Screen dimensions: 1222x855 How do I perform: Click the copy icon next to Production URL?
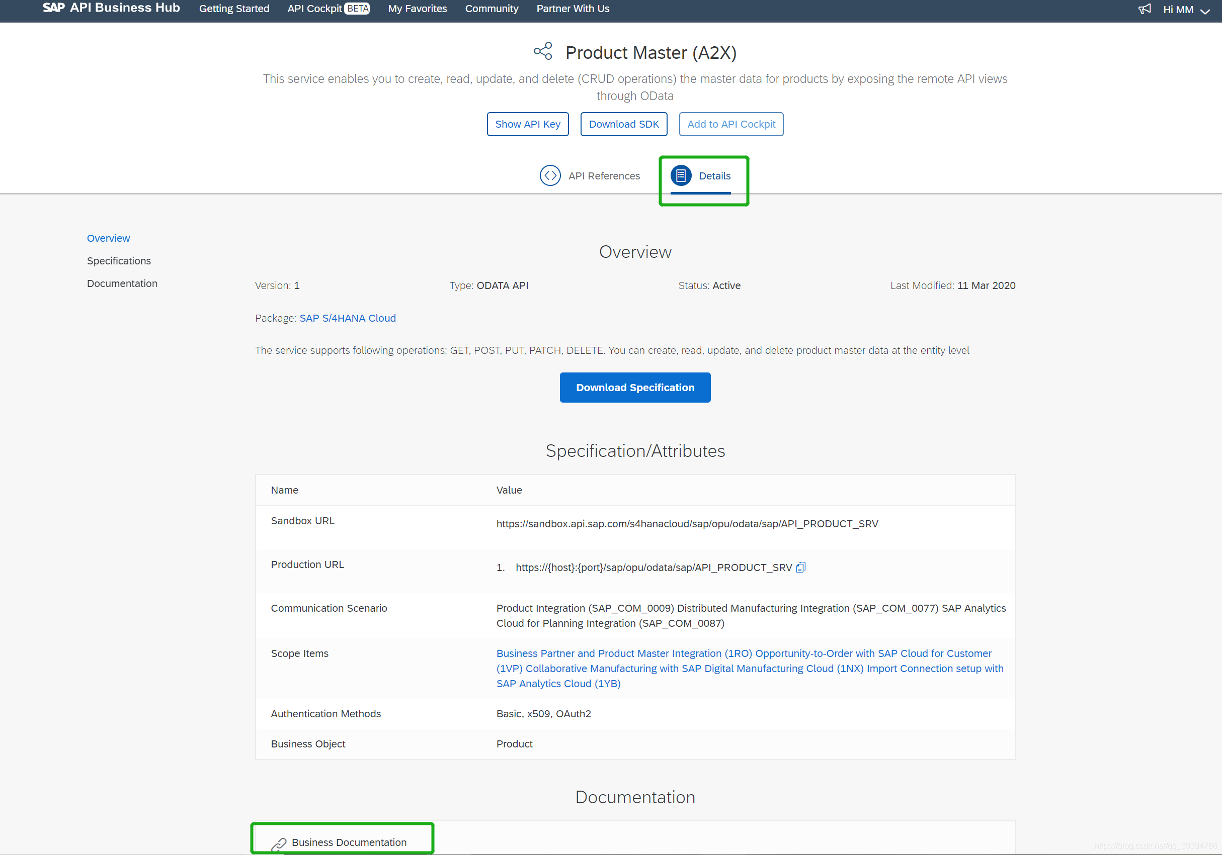(x=800, y=567)
